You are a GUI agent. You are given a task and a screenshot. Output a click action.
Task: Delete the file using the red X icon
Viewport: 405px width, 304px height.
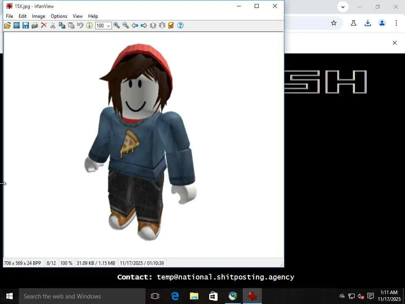tap(44, 25)
